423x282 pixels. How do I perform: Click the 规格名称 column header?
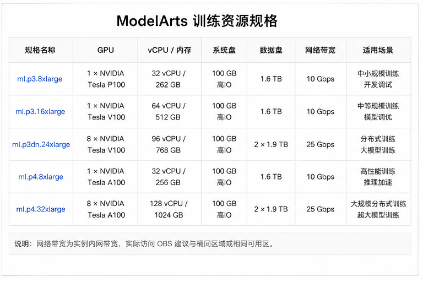pos(40,50)
